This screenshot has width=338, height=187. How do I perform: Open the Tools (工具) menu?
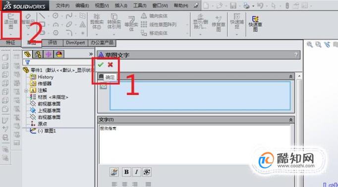coord(140,5)
